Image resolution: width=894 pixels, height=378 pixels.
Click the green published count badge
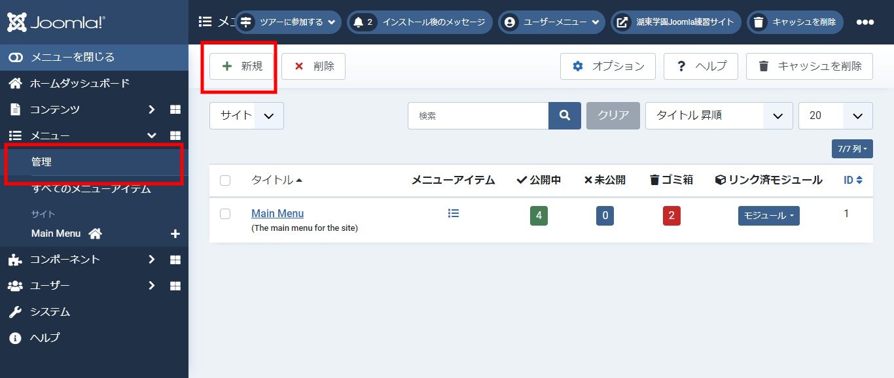539,216
